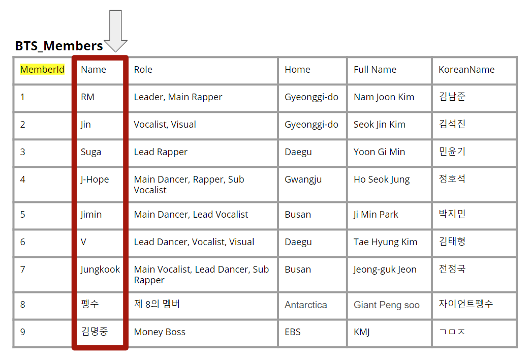Click Korean name 김석진
This screenshot has width=531, height=357.
452,124
